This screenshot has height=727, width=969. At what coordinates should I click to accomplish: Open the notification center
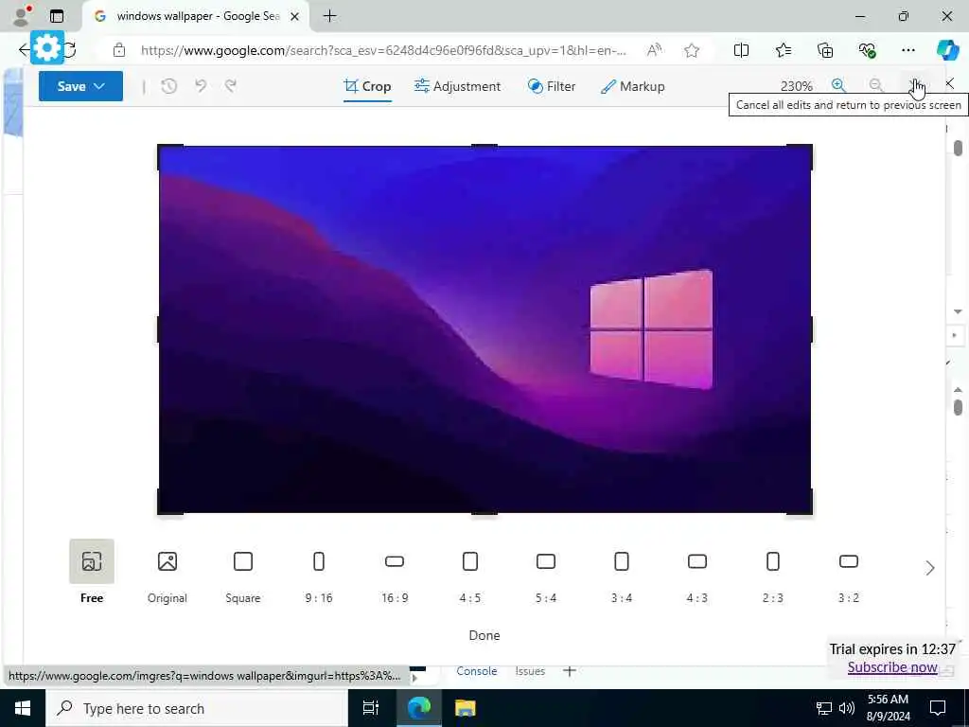click(938, 708)
